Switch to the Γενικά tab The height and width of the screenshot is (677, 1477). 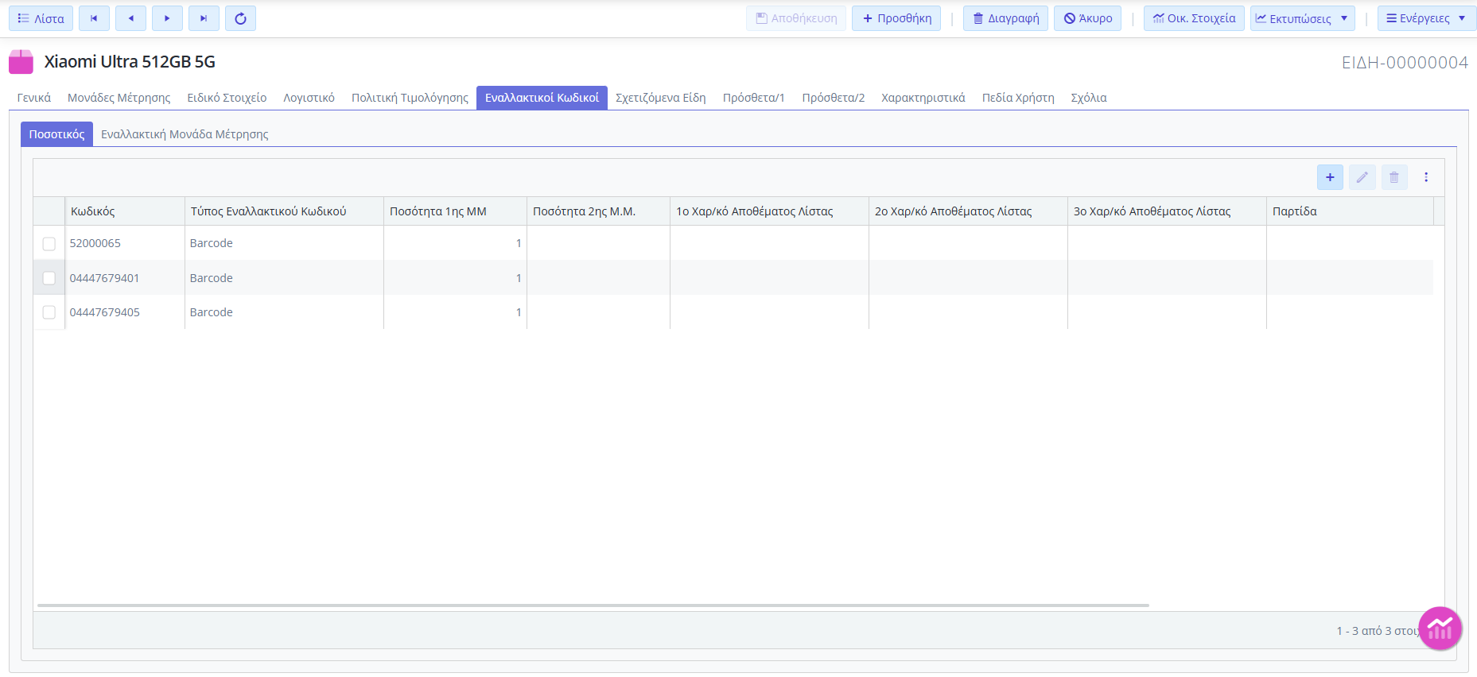pyautogui.click(x=34, y=98)
